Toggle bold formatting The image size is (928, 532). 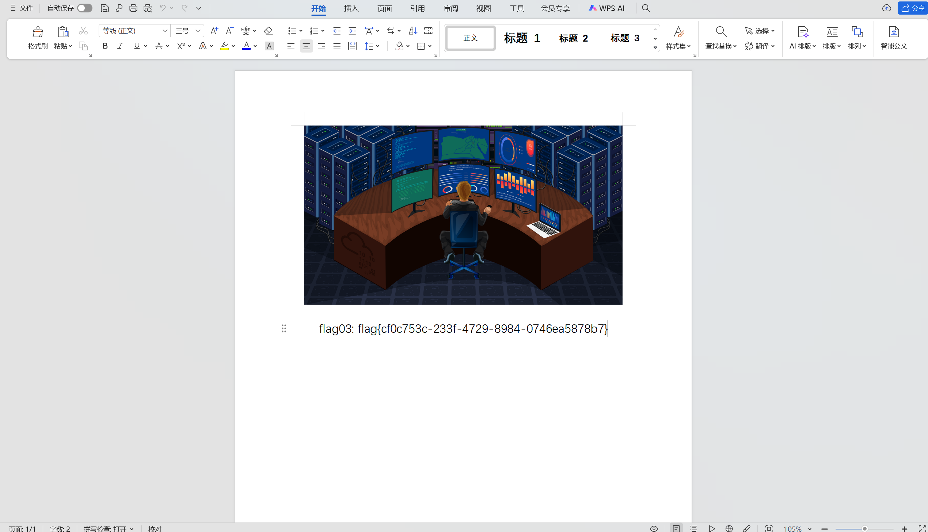(x=105, y=46)
